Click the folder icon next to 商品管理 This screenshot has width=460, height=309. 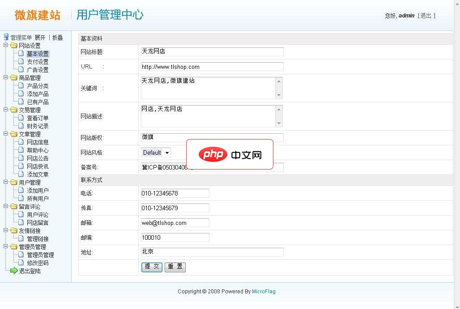(14, 77)
